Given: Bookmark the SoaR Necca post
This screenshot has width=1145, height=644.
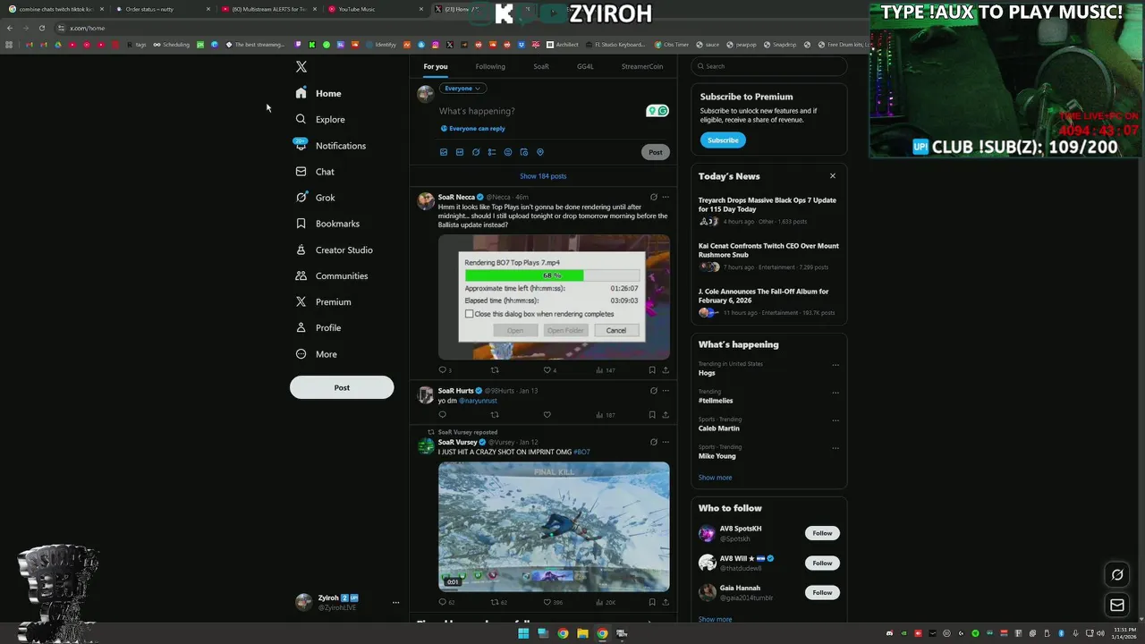Looking at the screenshot, I should 652,370.
